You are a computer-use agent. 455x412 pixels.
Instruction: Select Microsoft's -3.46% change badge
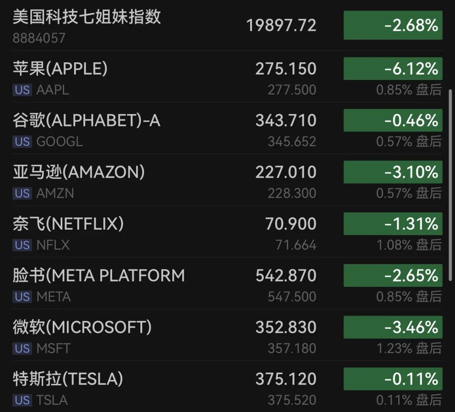(393, 327)
